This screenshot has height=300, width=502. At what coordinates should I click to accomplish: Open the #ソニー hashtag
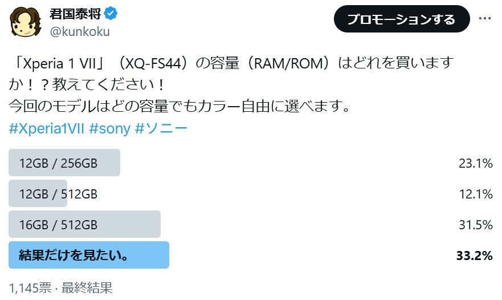(161, 128)
